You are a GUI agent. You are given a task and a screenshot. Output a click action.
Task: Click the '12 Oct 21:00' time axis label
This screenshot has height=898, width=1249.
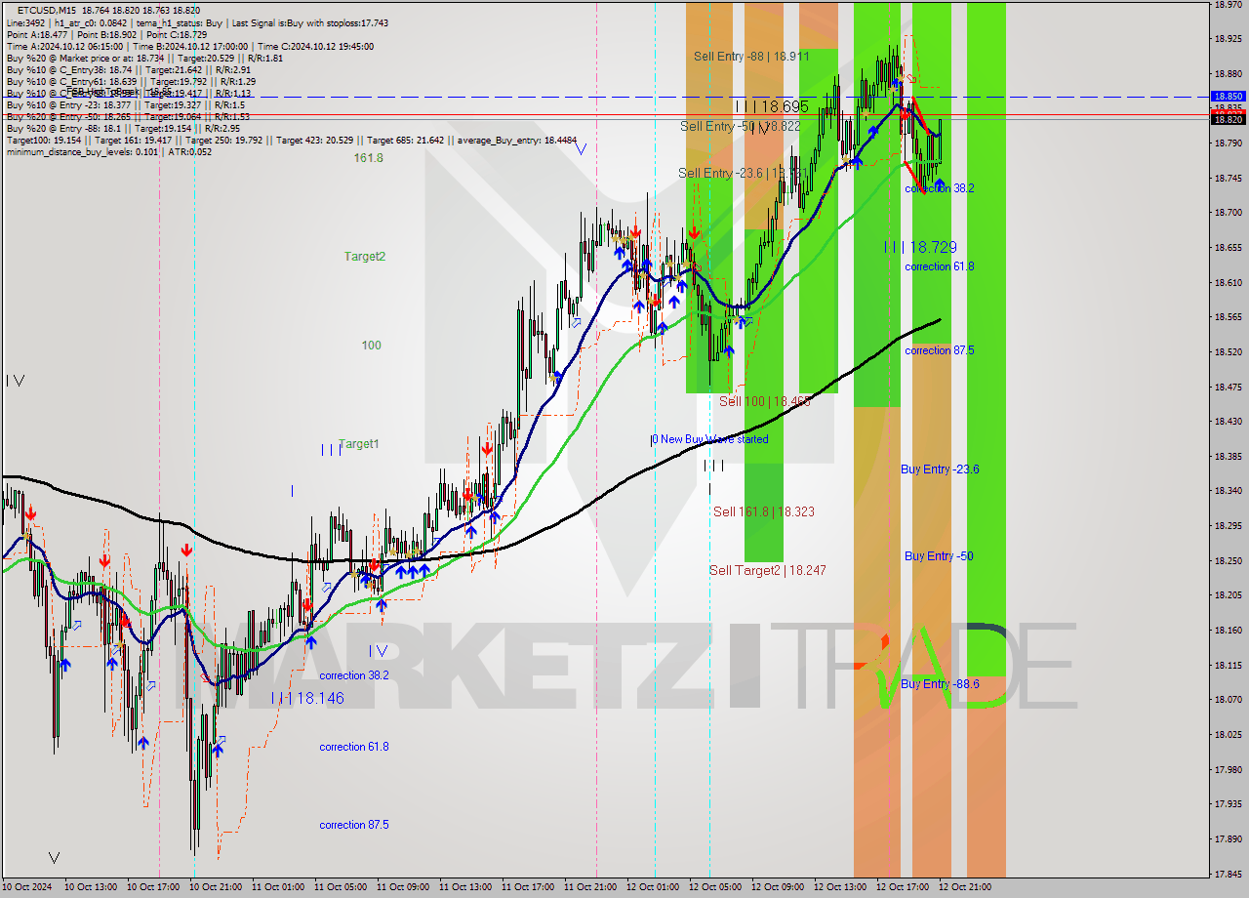(x=967, y=887)
